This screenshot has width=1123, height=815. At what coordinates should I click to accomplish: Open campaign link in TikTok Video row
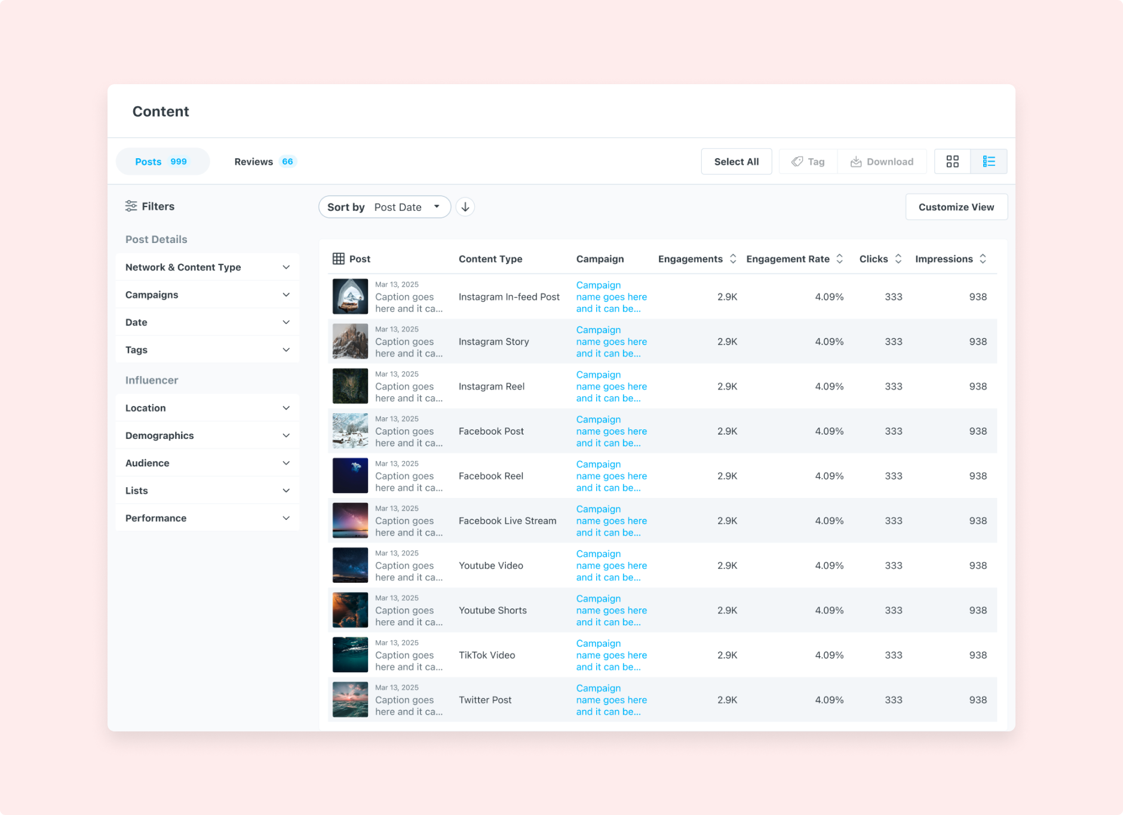click(x=612, y=655)
